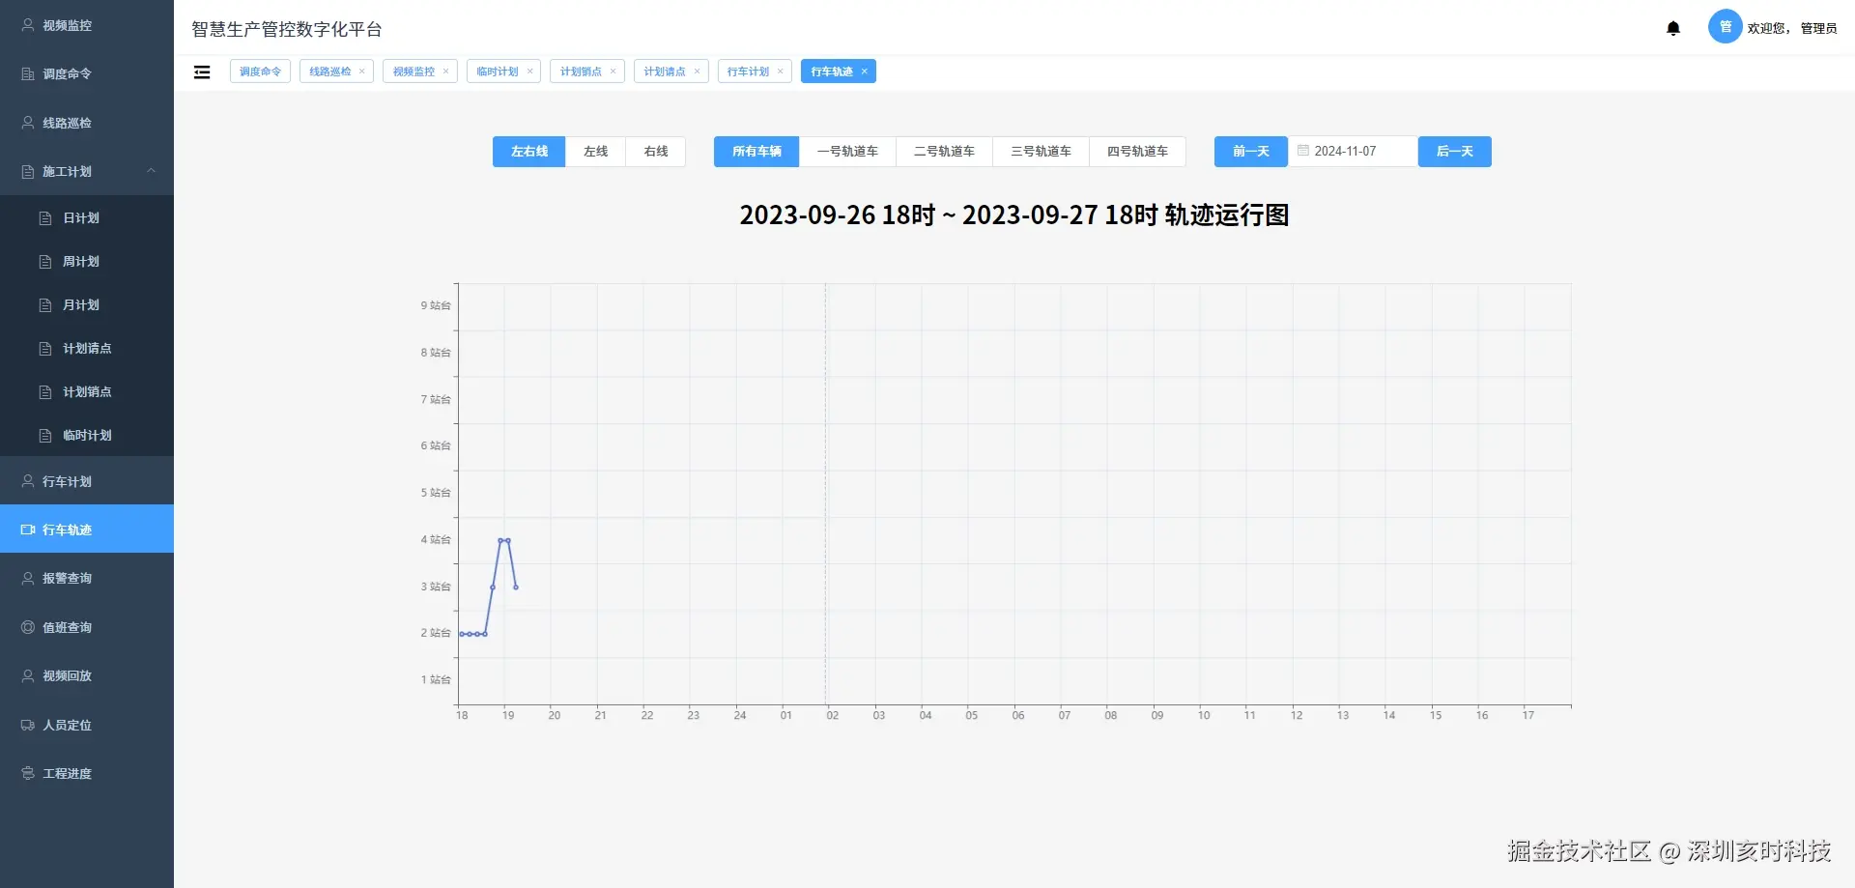
Task: Select the 四号轨道车 vehicle filter
Action: (x=1137, y=152)
